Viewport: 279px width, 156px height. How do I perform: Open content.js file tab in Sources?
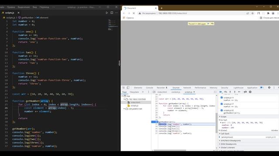176,92
